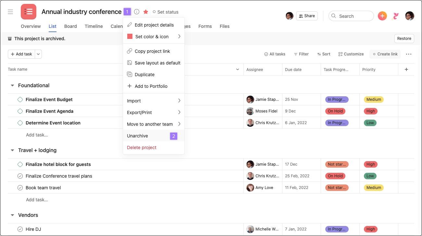Screen dimensions: 422x236
Task: Click the High priority tag for Finalize Event Agenda
Action: [x=370, y=111]
